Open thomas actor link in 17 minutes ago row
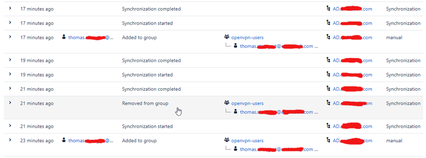The width and height of the screenshot is (426, 158). 90,38
